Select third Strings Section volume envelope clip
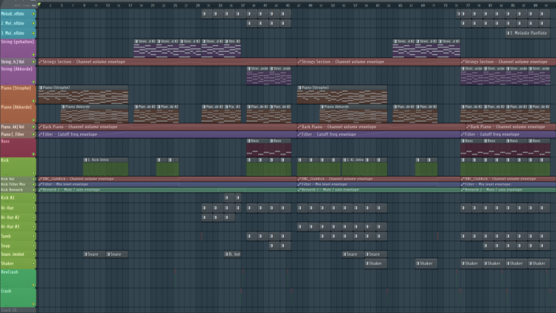The height and width of the screenshot is (313, 556). click(508, 62)
